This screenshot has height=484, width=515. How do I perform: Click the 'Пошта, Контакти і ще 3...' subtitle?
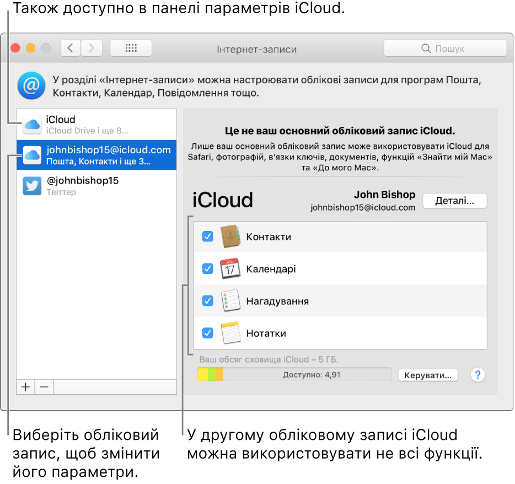[98, 161]
